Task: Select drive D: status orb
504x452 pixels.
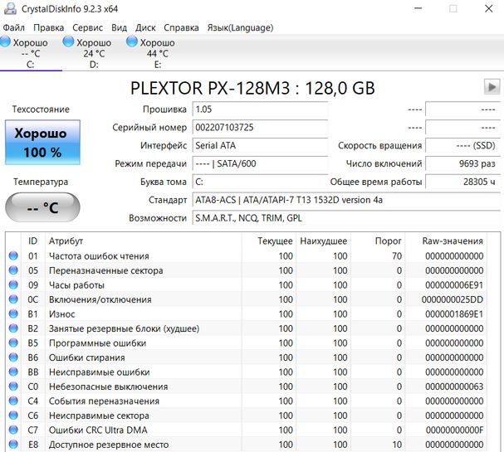Action: point(68,42)
